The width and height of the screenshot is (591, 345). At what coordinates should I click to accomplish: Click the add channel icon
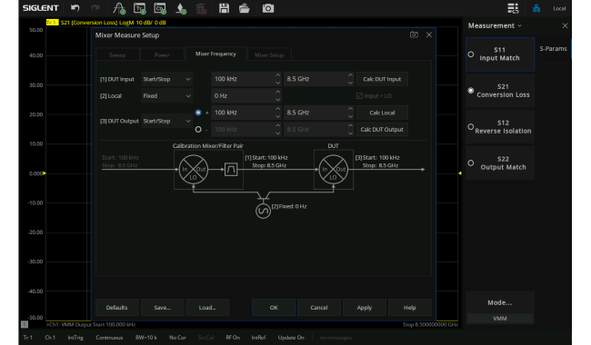point(160,8)
